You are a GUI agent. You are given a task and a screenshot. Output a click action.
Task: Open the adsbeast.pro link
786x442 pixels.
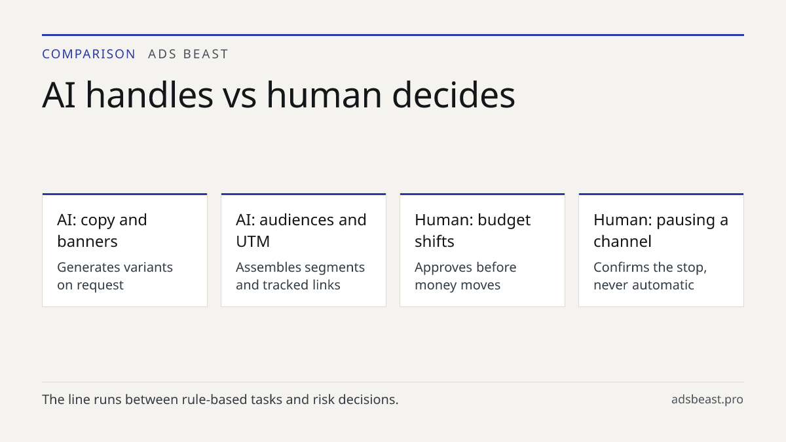click(x=707, y=399)
